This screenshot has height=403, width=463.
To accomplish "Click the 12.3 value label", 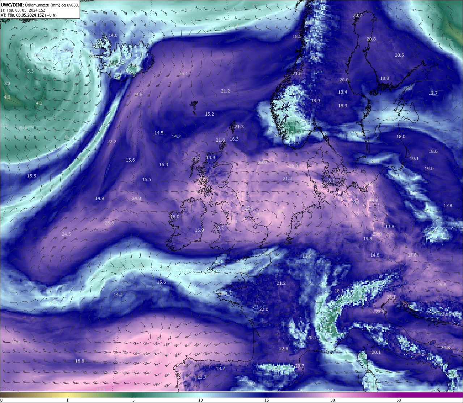I will [408, 89].
